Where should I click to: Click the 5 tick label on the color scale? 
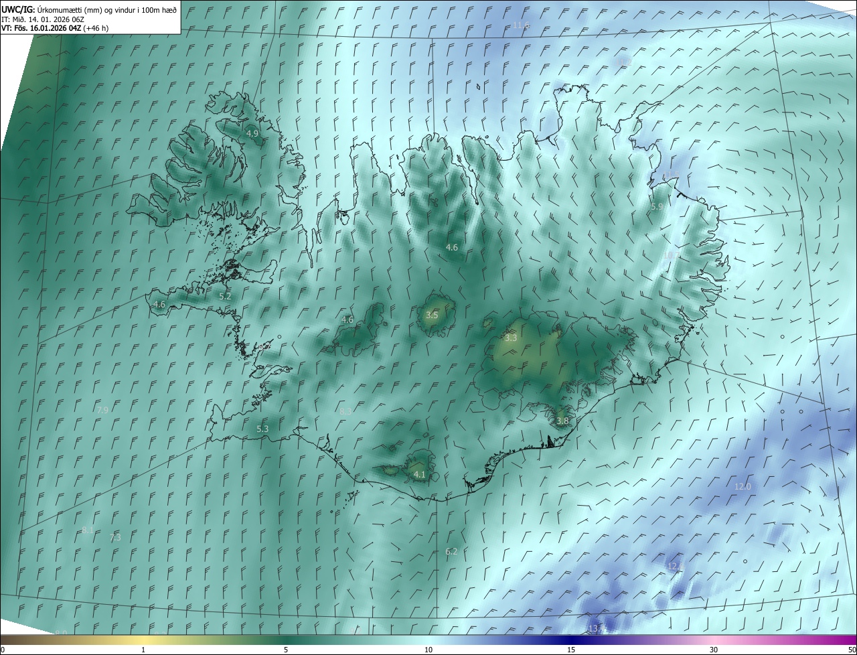[286, 650]
